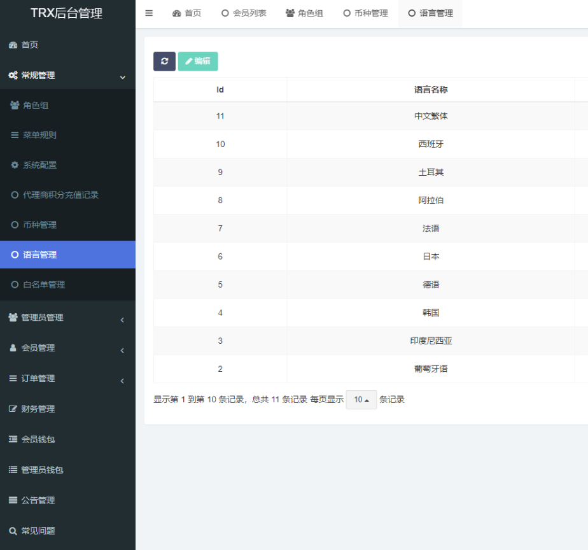
Task: Expand the 会员管理 menu group
Action: (x=67, y=348)
